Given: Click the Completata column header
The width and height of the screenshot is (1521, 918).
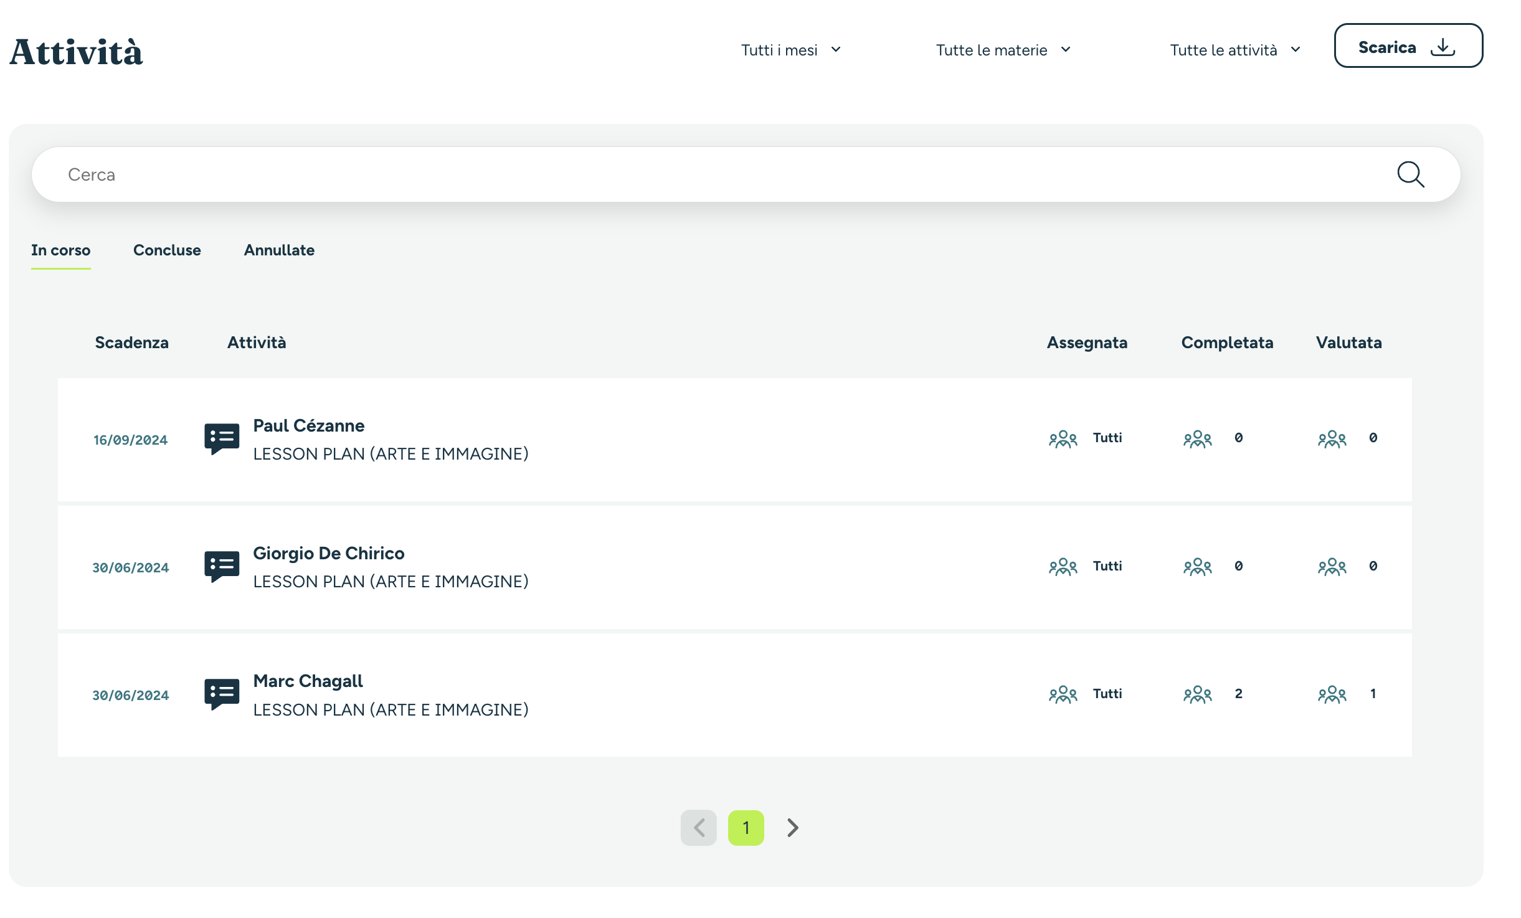Looking at the screenshot, I should (x=1227, y=343).
